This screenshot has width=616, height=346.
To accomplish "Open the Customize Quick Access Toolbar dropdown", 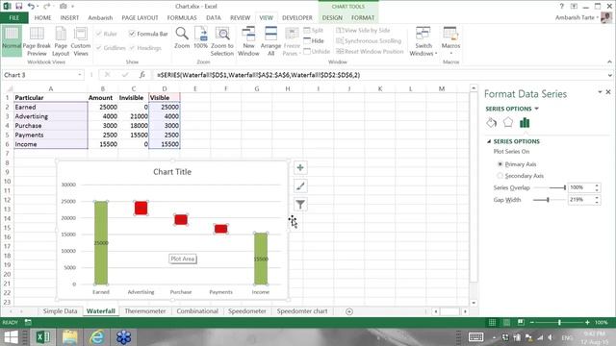I will [x=73, y=7].
